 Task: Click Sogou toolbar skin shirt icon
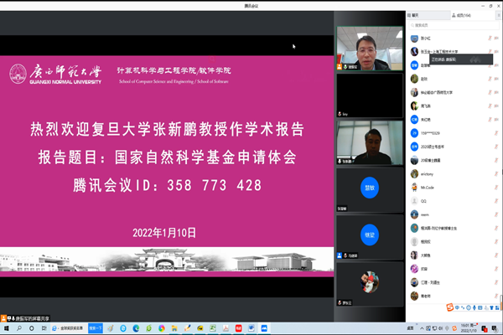pyautogui.click(x=491, y=307)
